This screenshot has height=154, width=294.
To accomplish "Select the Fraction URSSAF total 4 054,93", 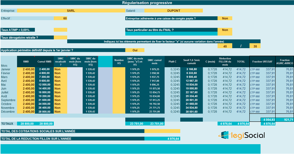I will point(268,119).
